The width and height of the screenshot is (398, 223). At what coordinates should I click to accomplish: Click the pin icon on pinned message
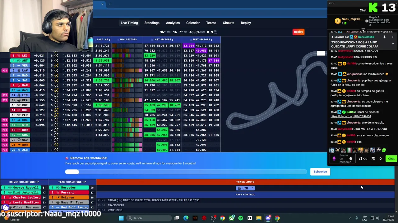[384, 37]
